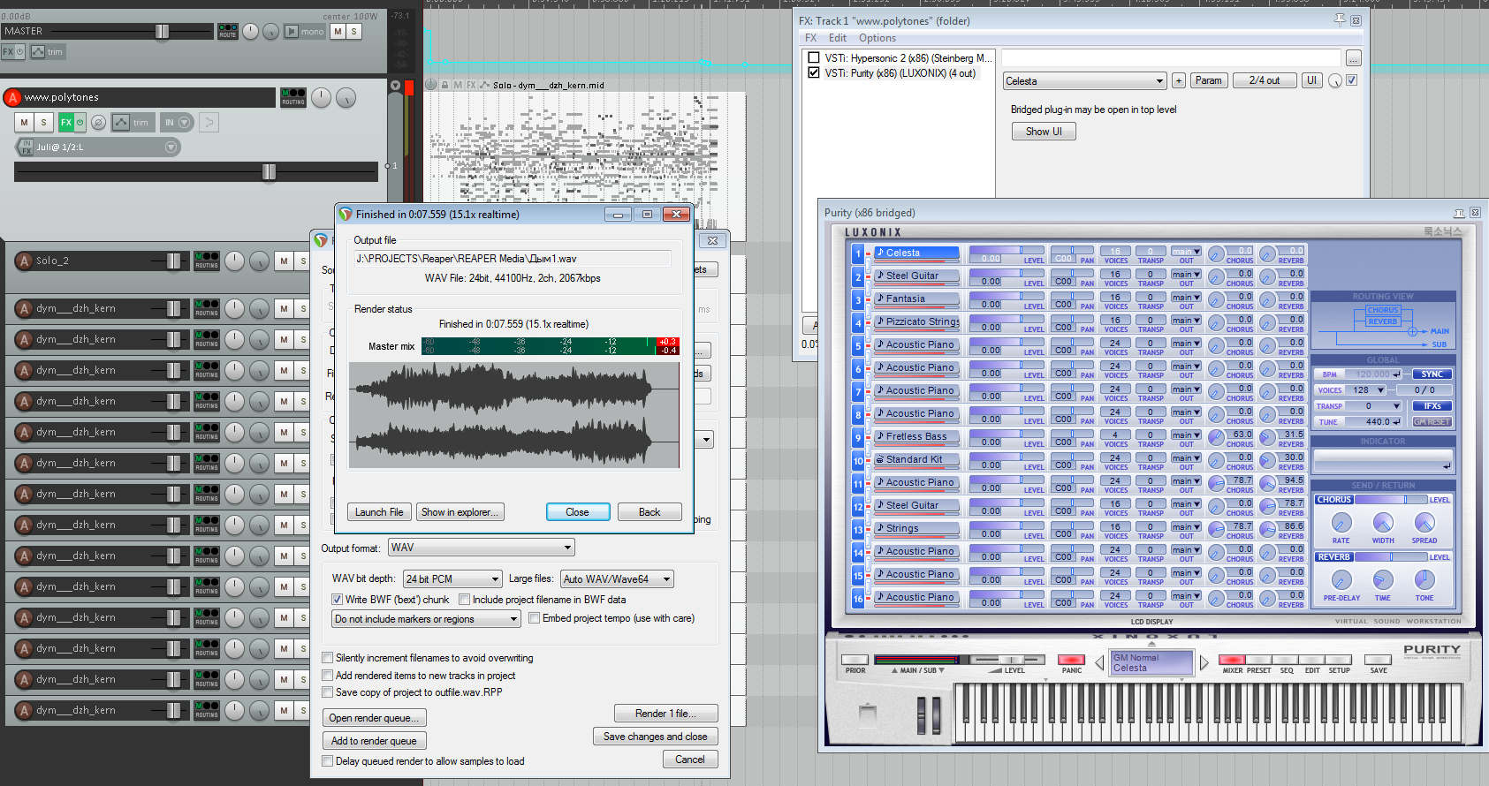1489x786 pixels.
Task: Click the next preset arrow in Purity
Action: [1204, 663]
